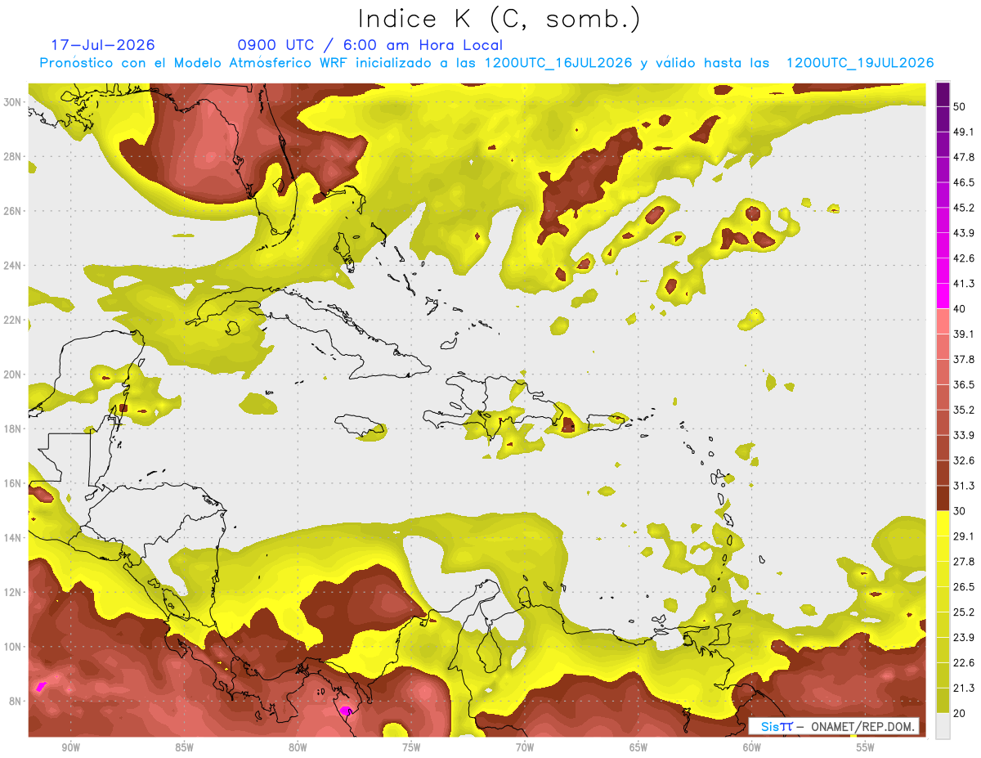Click the colorbar value "33.9"
981x758 pixels.
[x=964, y=435]
